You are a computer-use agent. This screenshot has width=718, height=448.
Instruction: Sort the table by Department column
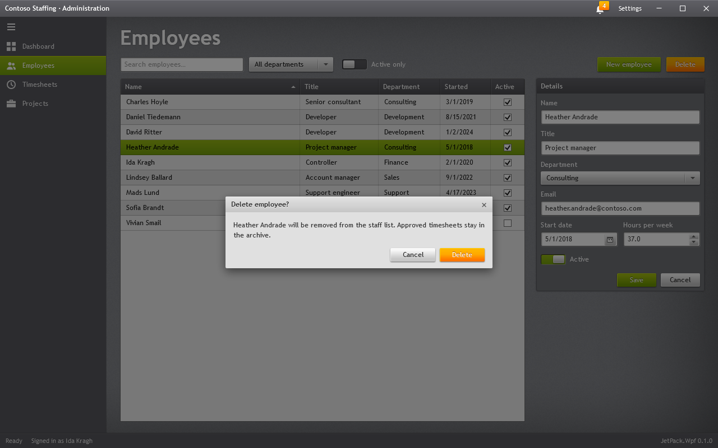(x=409, y=87)
